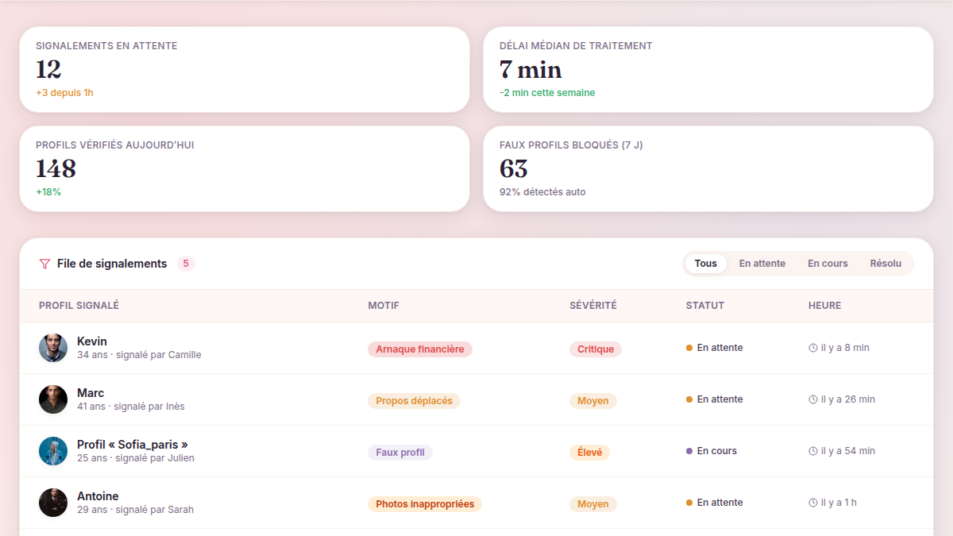Image resolution: width=953 pixels, height=536 pixels.
Task: Click the text 29 ans · signalé par Sarah
Action: (x=135, y=510)
